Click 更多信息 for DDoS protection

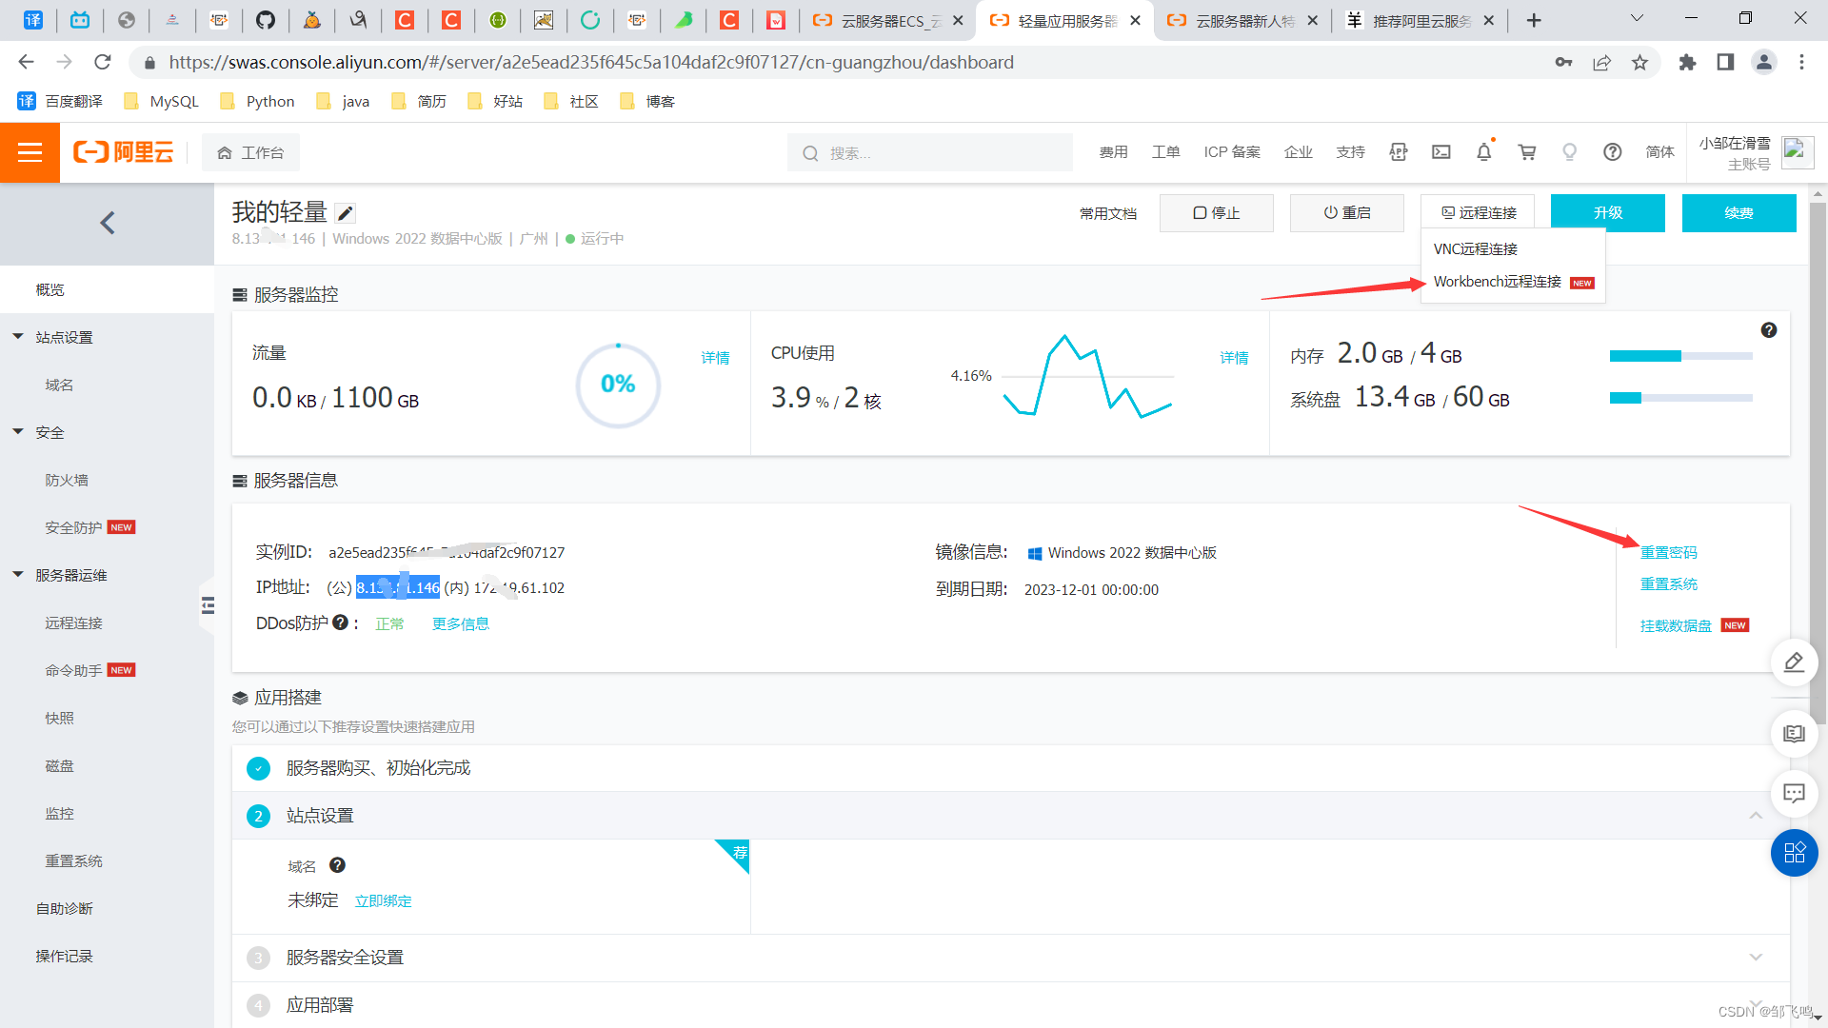[461, 623]
